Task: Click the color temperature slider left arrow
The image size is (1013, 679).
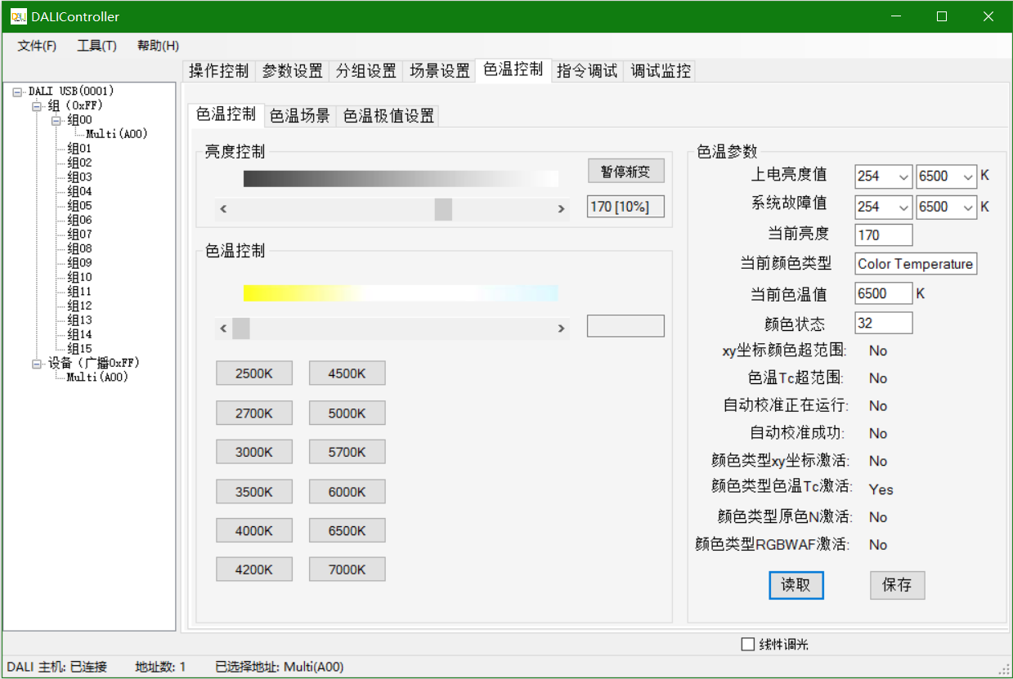Action: coord(223,328)
